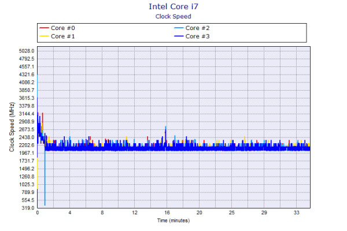Click the 789.9 y-axis label

(28, 192)
